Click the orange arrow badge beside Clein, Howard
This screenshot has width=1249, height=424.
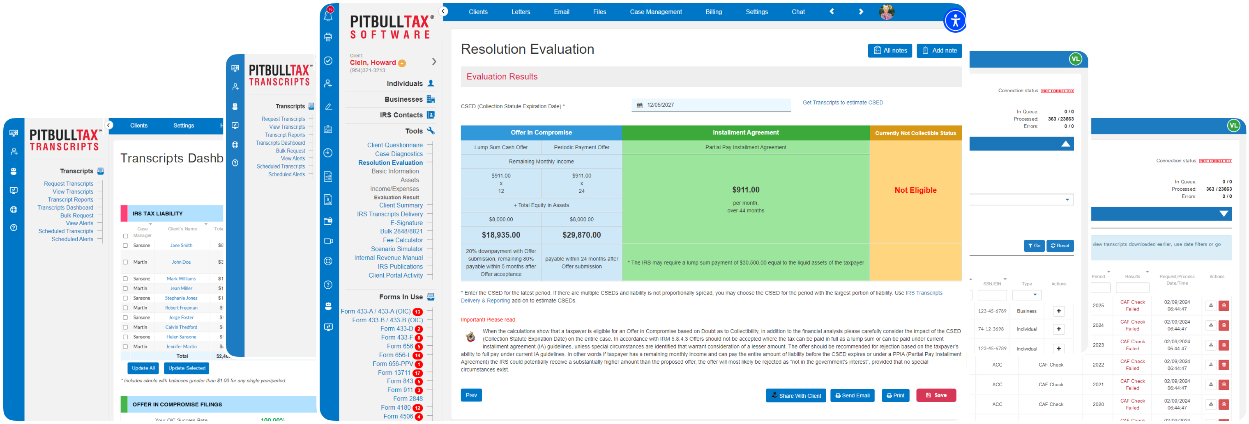pos(402,64)
